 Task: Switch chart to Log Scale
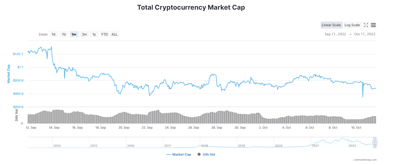(352, 25)
